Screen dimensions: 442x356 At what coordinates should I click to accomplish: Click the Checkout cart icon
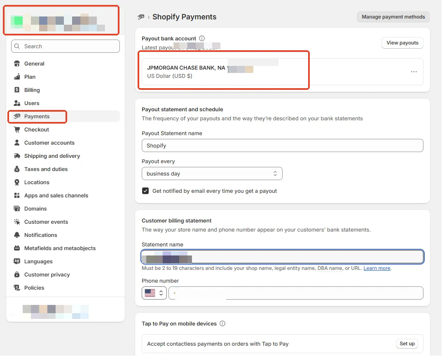pyautogui.click(x=17, y=130)
